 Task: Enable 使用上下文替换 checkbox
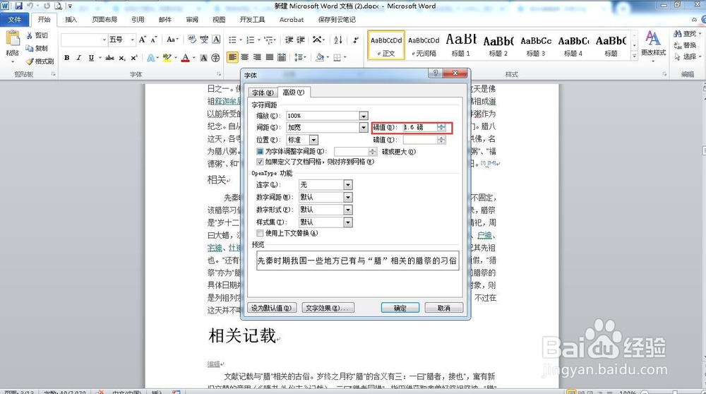click(x=260, y=233)
